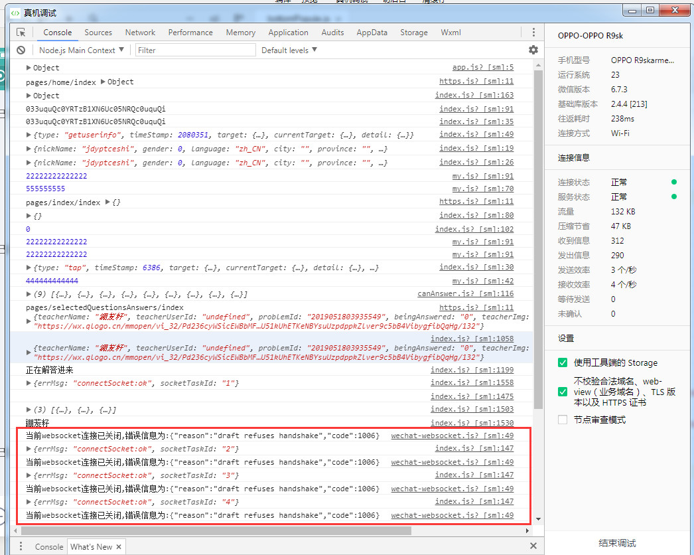Open Default levels dropdown
694x555 pixels.
[289, 50]
